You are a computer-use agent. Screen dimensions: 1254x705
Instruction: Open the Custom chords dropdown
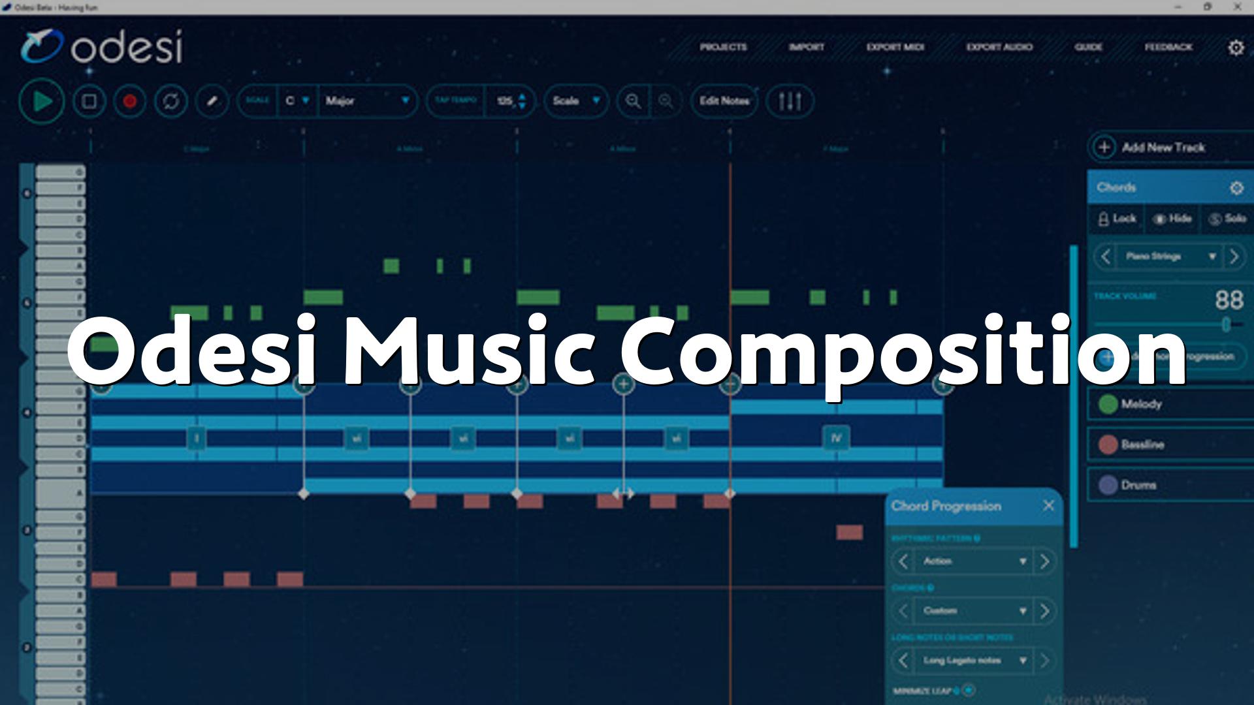(x=973, y=611)
